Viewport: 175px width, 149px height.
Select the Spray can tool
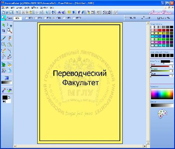pyautogui.click(x=10, y=38)
